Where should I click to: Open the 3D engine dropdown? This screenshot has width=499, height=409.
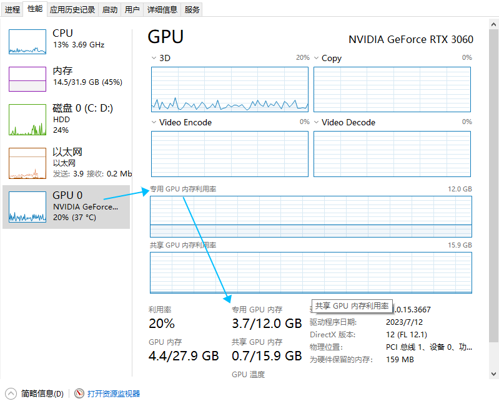point(154,58)
